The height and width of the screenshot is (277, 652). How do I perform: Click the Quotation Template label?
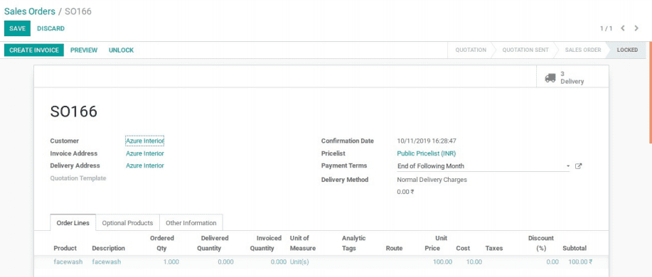tap(78, 178)
